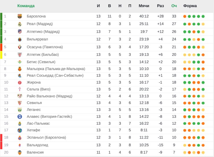Open the Жирона team page link

(x=34, y=82)
